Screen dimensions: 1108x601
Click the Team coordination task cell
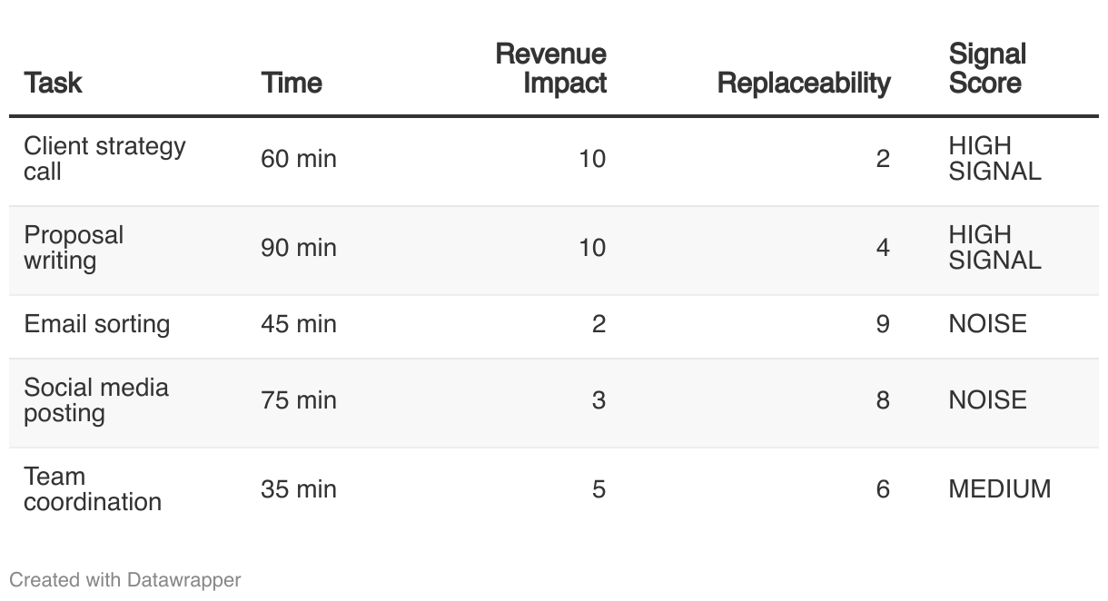[x=93, y=489]
